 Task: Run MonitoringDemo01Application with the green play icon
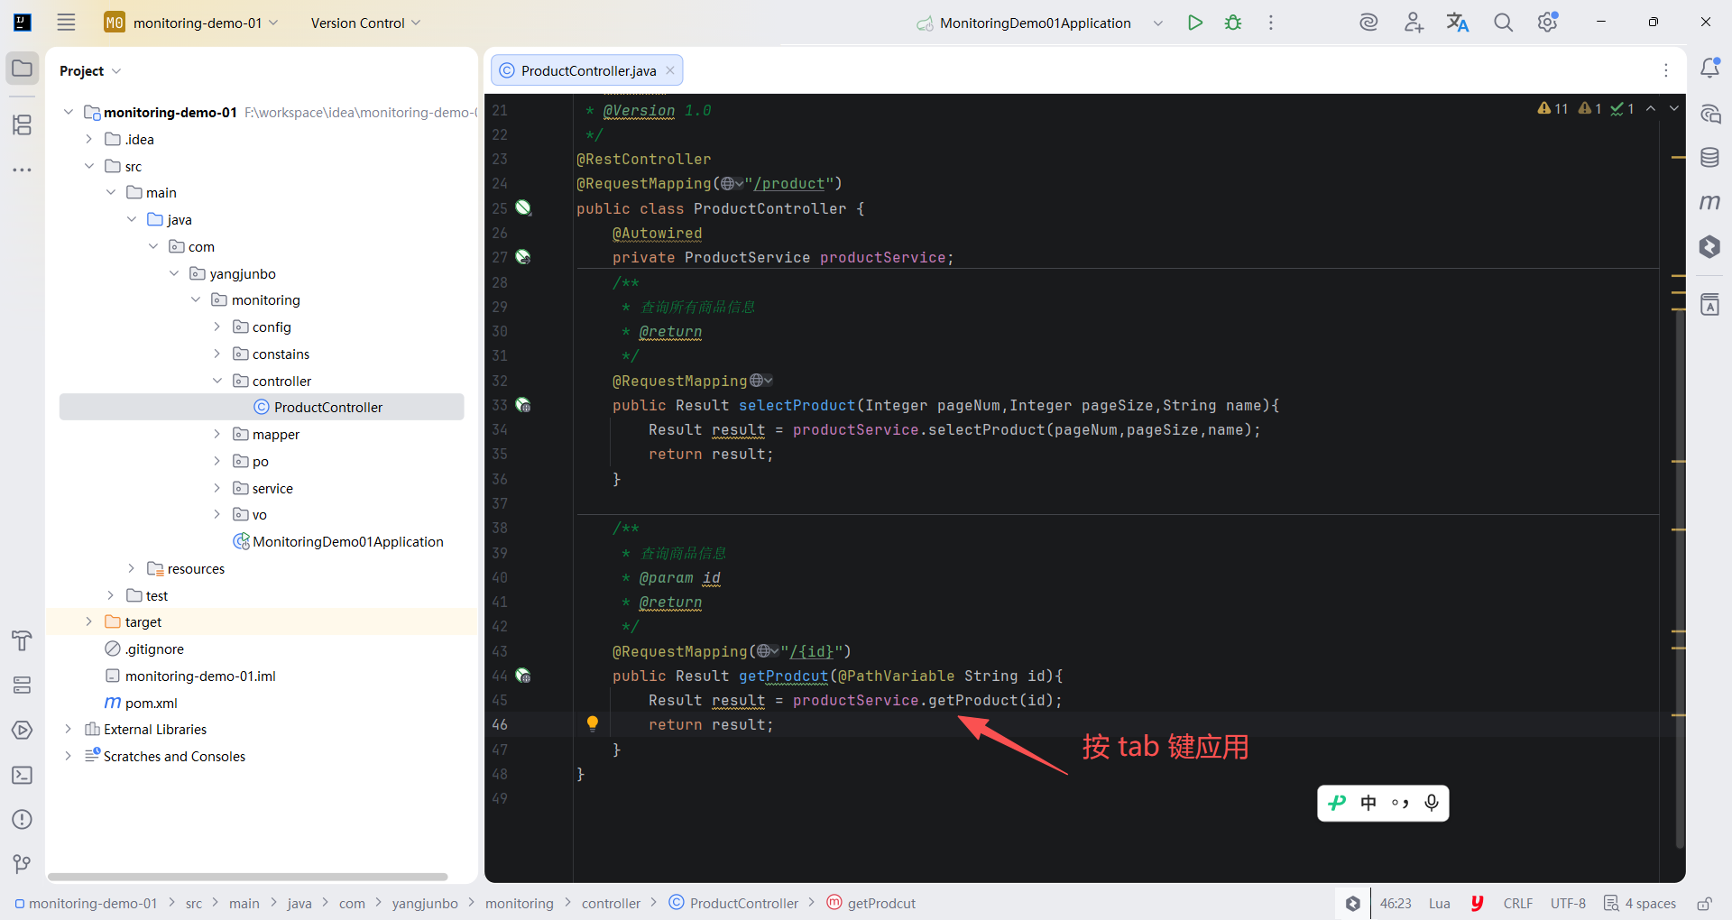tap(1195, 23)
